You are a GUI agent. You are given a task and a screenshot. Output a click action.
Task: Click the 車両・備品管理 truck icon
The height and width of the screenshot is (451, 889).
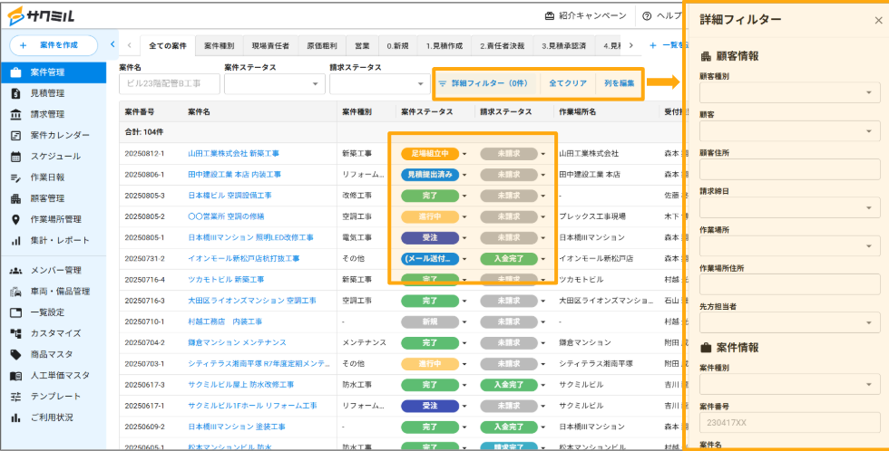pos(15,292)
